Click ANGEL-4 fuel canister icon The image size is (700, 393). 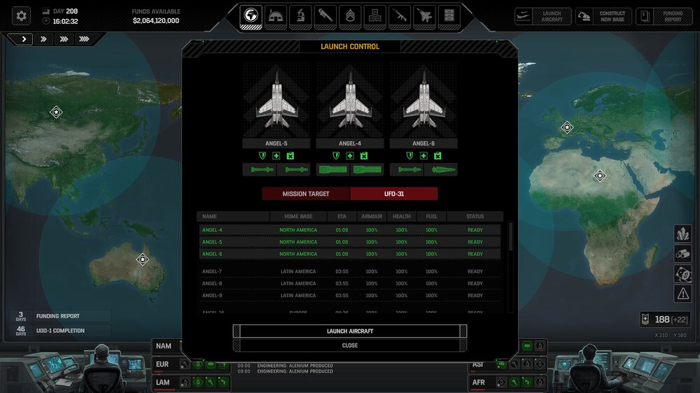pyautogui.click(x=364, y=156)
